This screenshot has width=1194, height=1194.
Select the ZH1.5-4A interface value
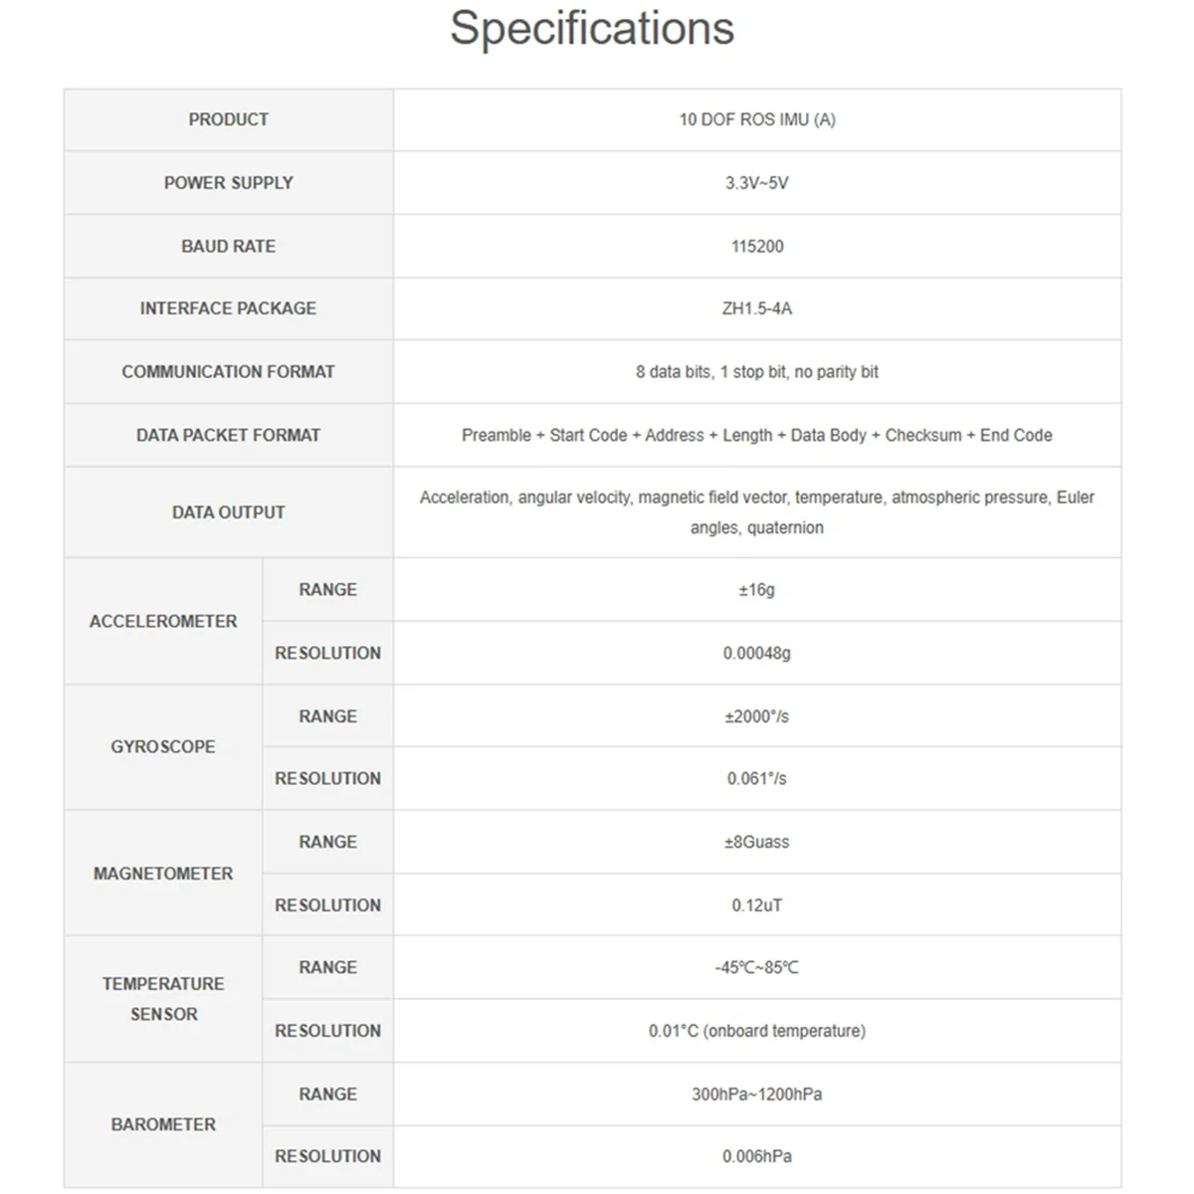point(757,308)
